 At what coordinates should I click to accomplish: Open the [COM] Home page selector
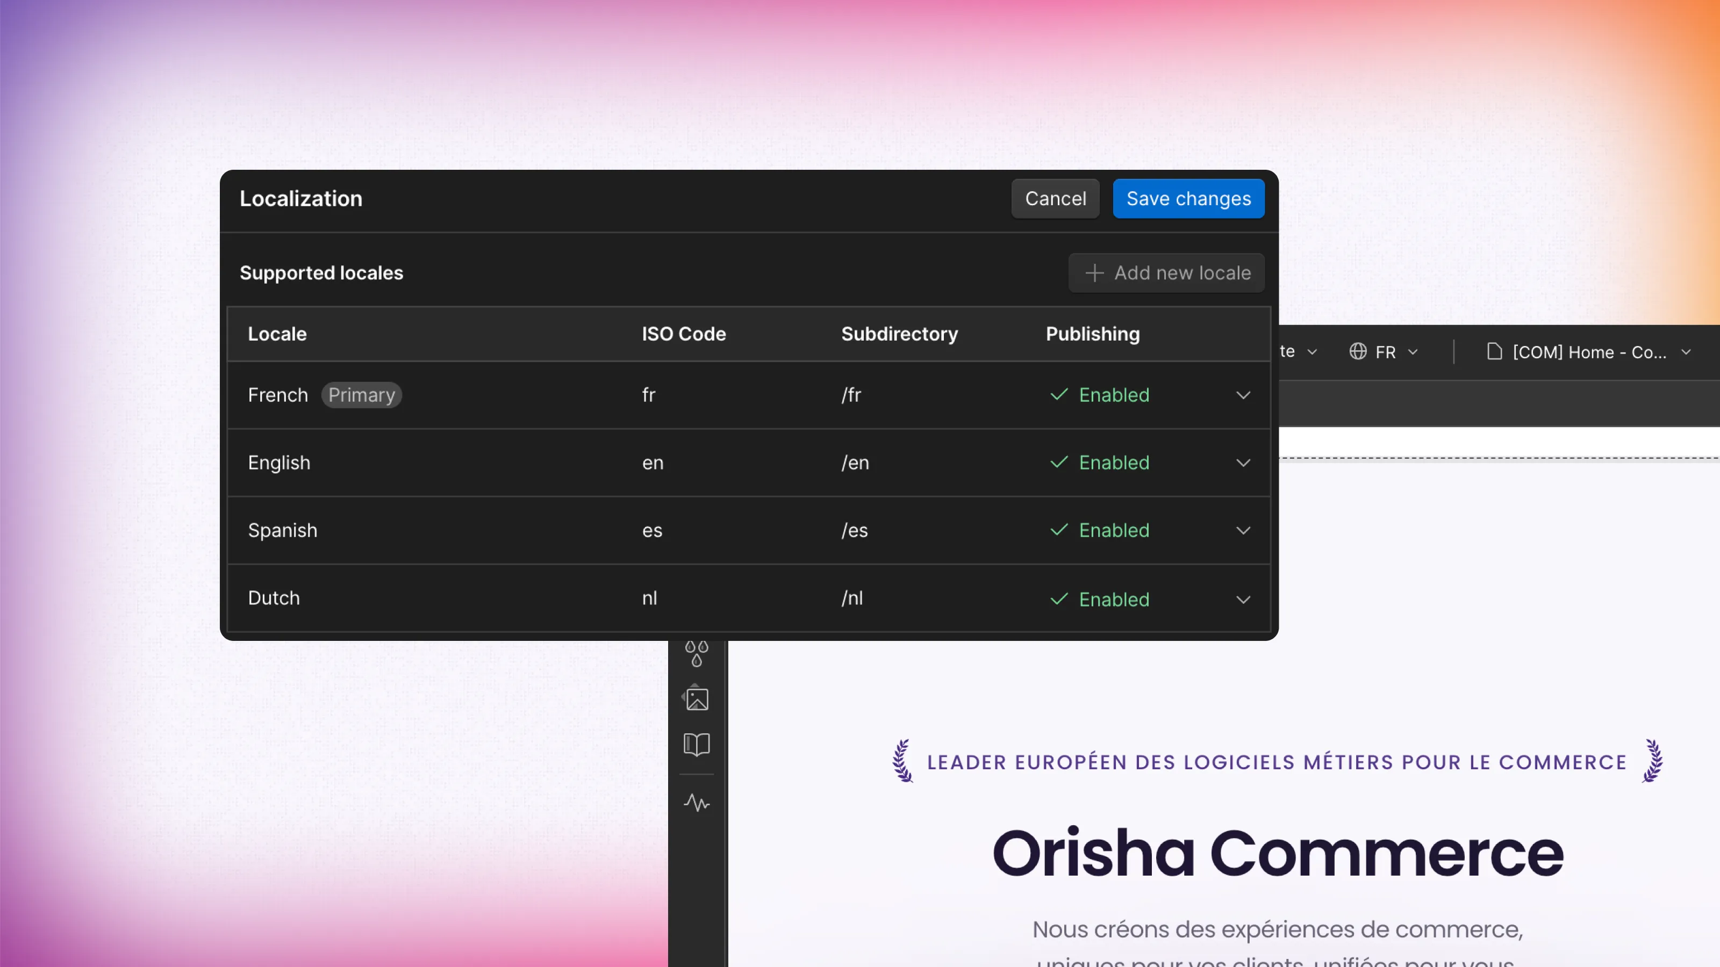coord(1588,352)
